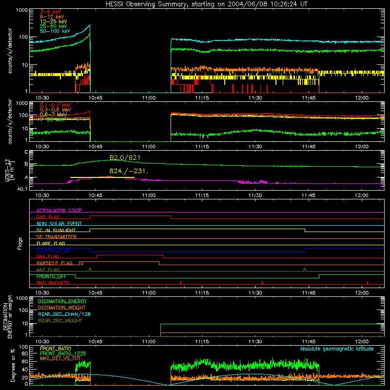Click the HESSI Observing Summary title text
The width and height of the screenshot is (390, 390).
pos(206,4)
